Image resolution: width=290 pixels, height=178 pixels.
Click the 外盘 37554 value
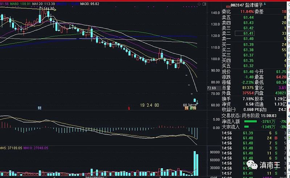click(248, 93)
